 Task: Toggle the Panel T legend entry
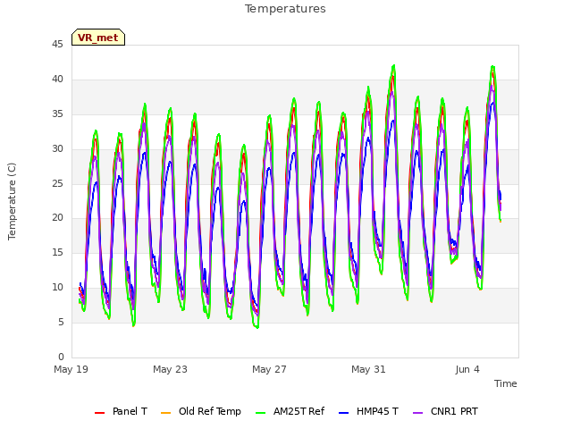[121, 411]
